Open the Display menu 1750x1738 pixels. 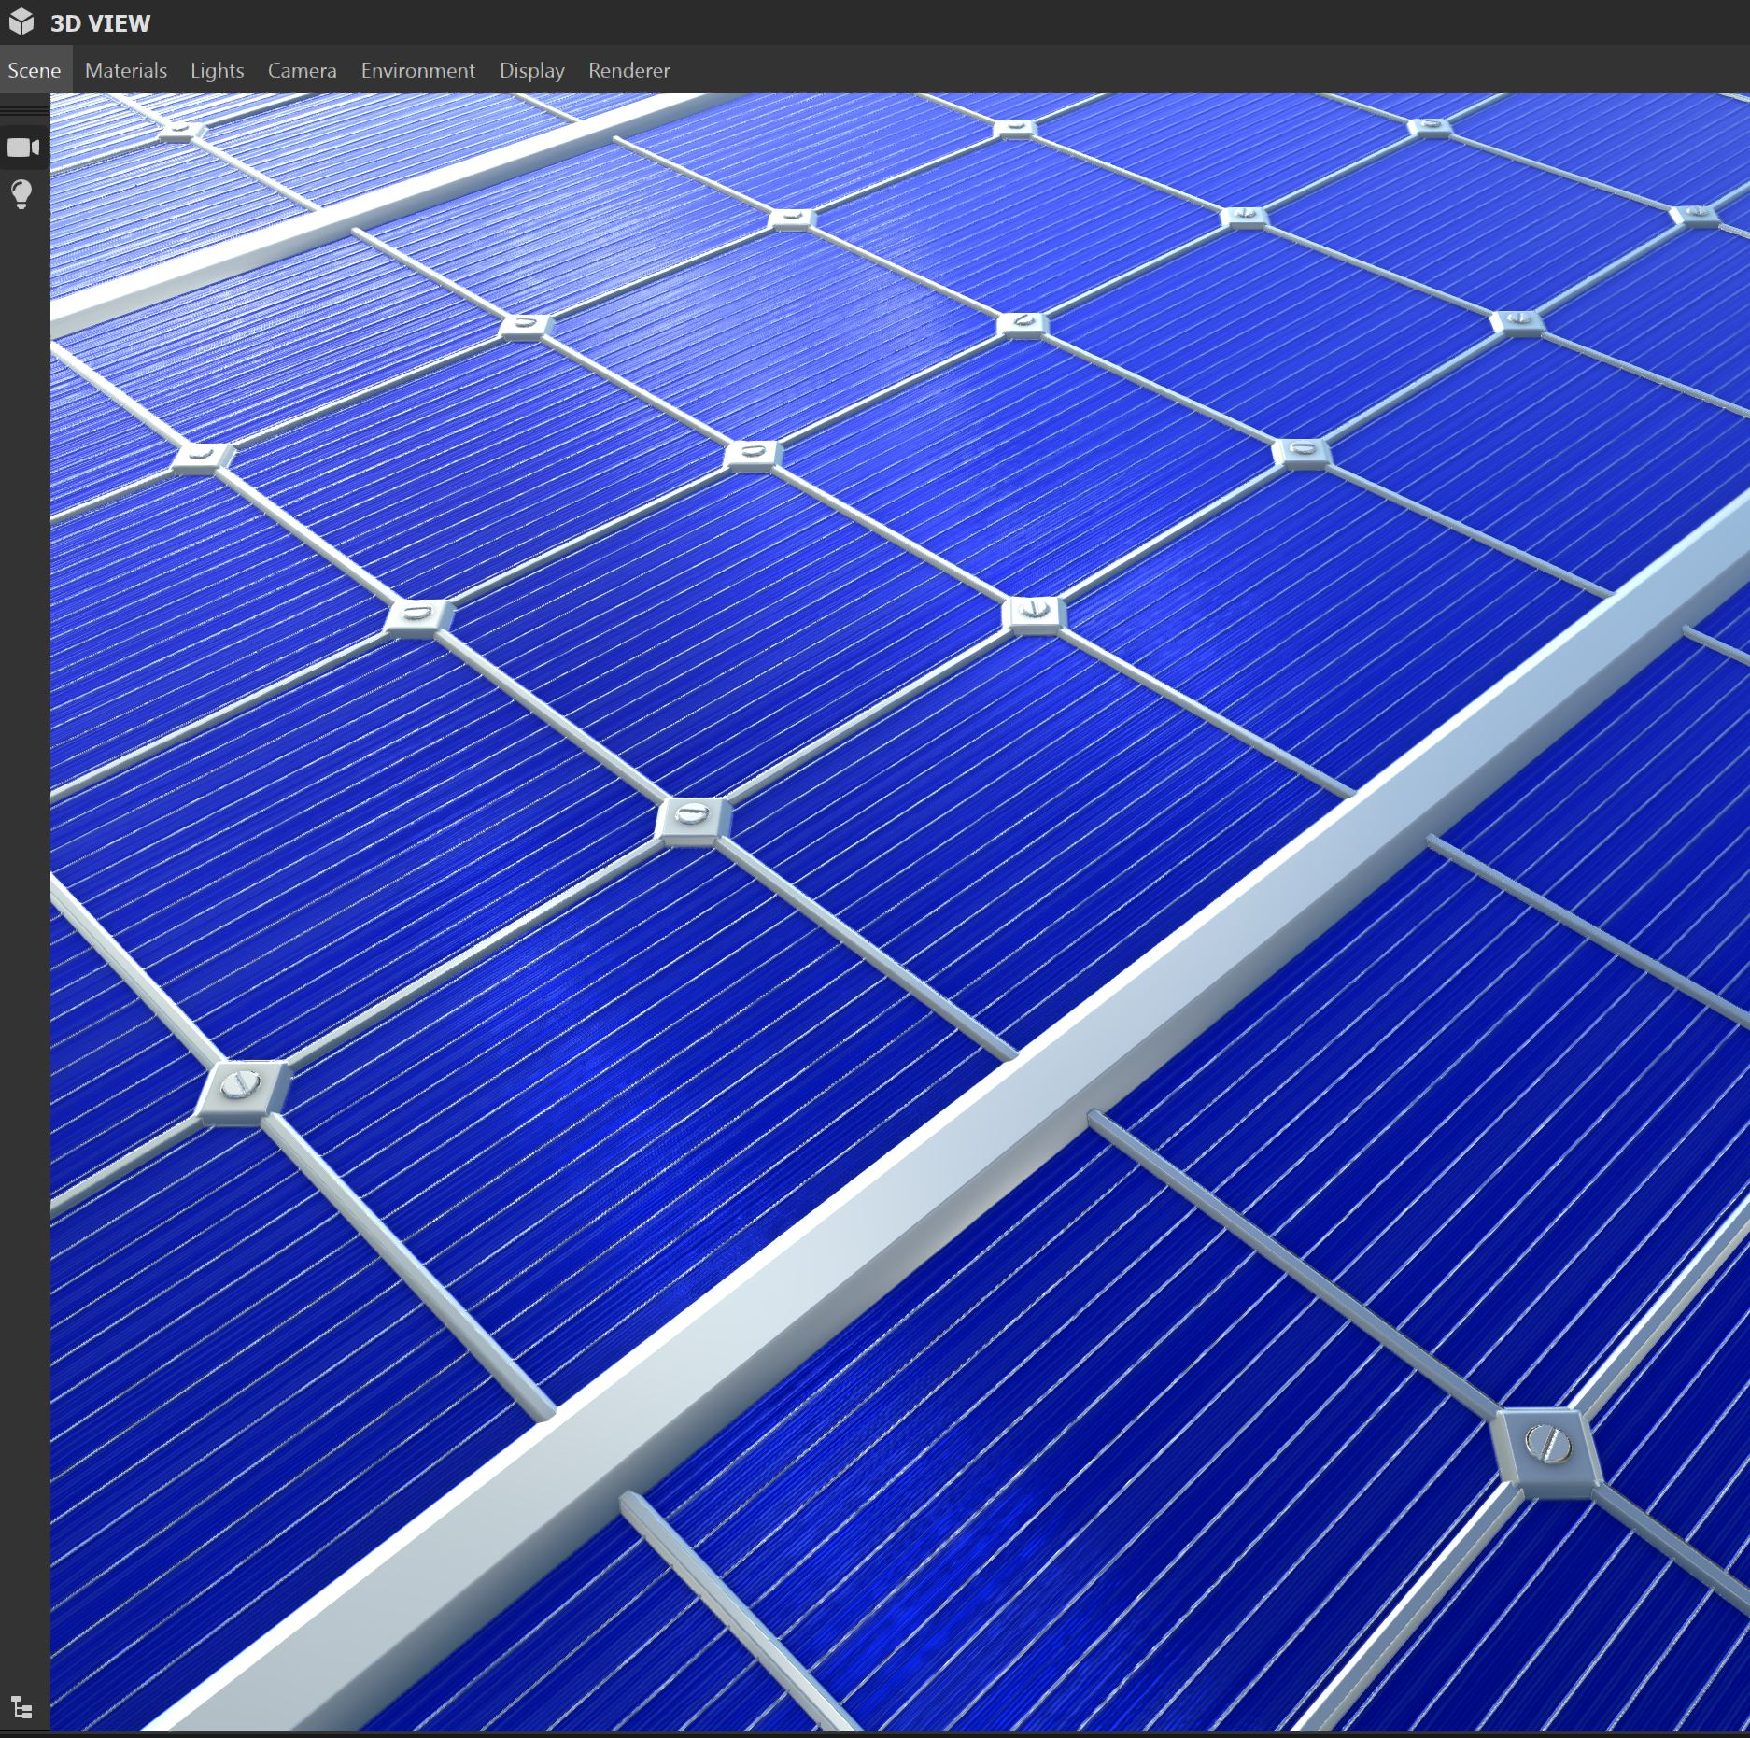pos(531,70)
